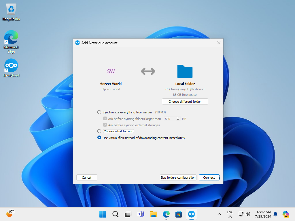Open Copilot preview icon in taskbar
295x221 pixels.
[286, 214]
